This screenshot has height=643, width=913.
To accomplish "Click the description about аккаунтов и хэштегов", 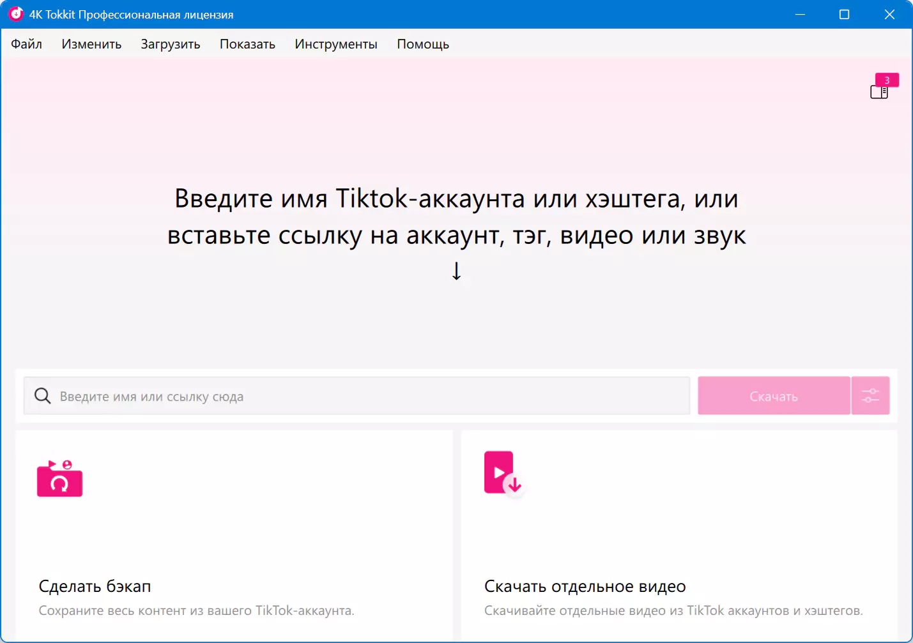I will point(673,610).
